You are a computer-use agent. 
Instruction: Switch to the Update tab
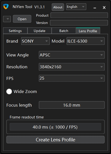40,31
